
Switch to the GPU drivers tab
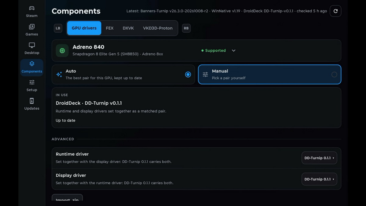click(x=84, y=28)
